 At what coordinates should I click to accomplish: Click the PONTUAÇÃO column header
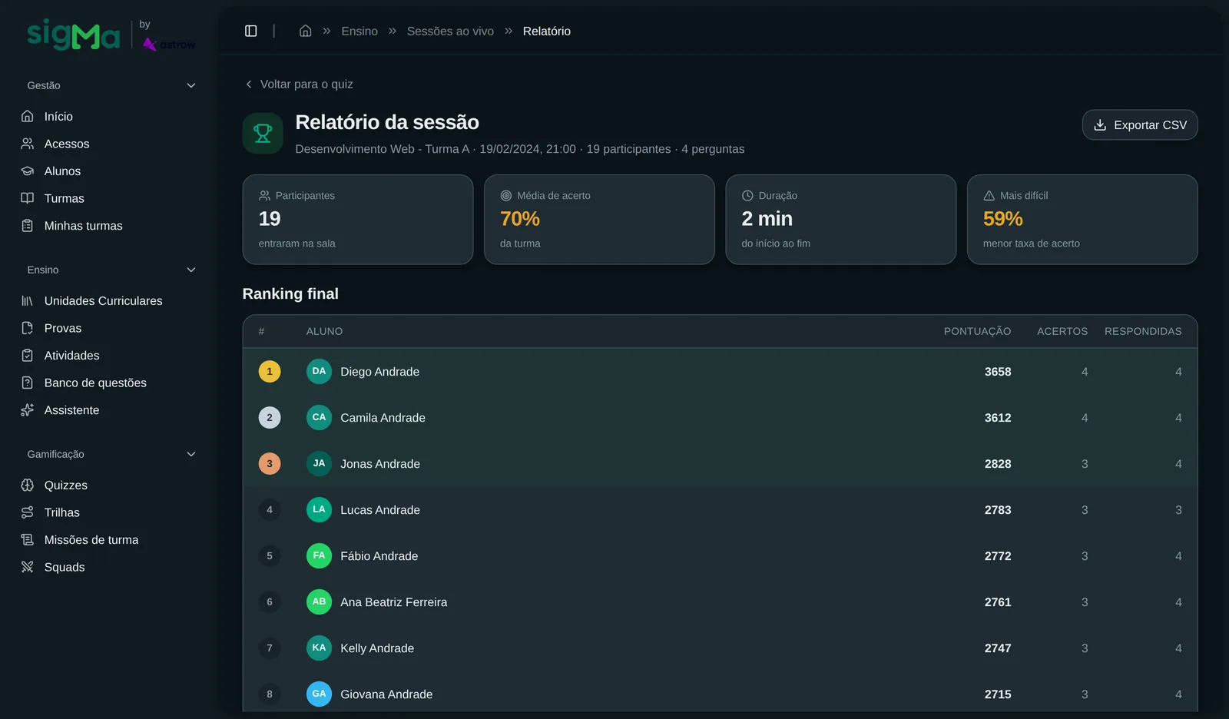click(x=977, y=331)
